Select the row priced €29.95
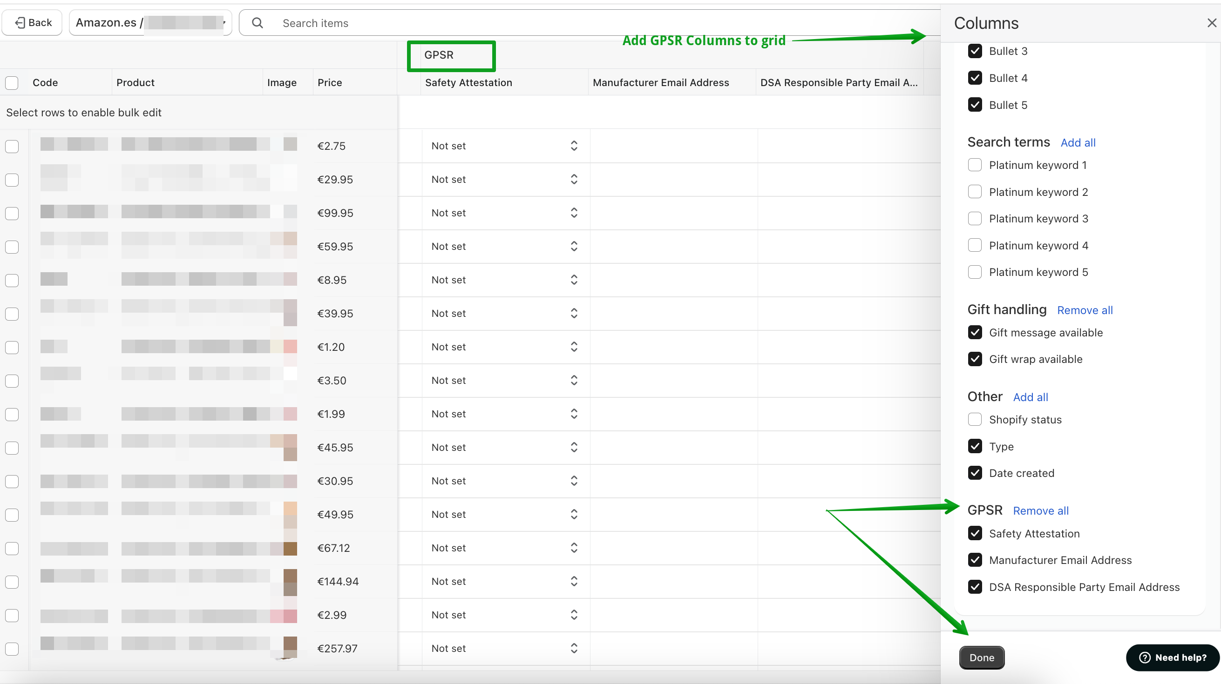The height and width of the screenshot is (684, 1221). (x=12, y=180)
